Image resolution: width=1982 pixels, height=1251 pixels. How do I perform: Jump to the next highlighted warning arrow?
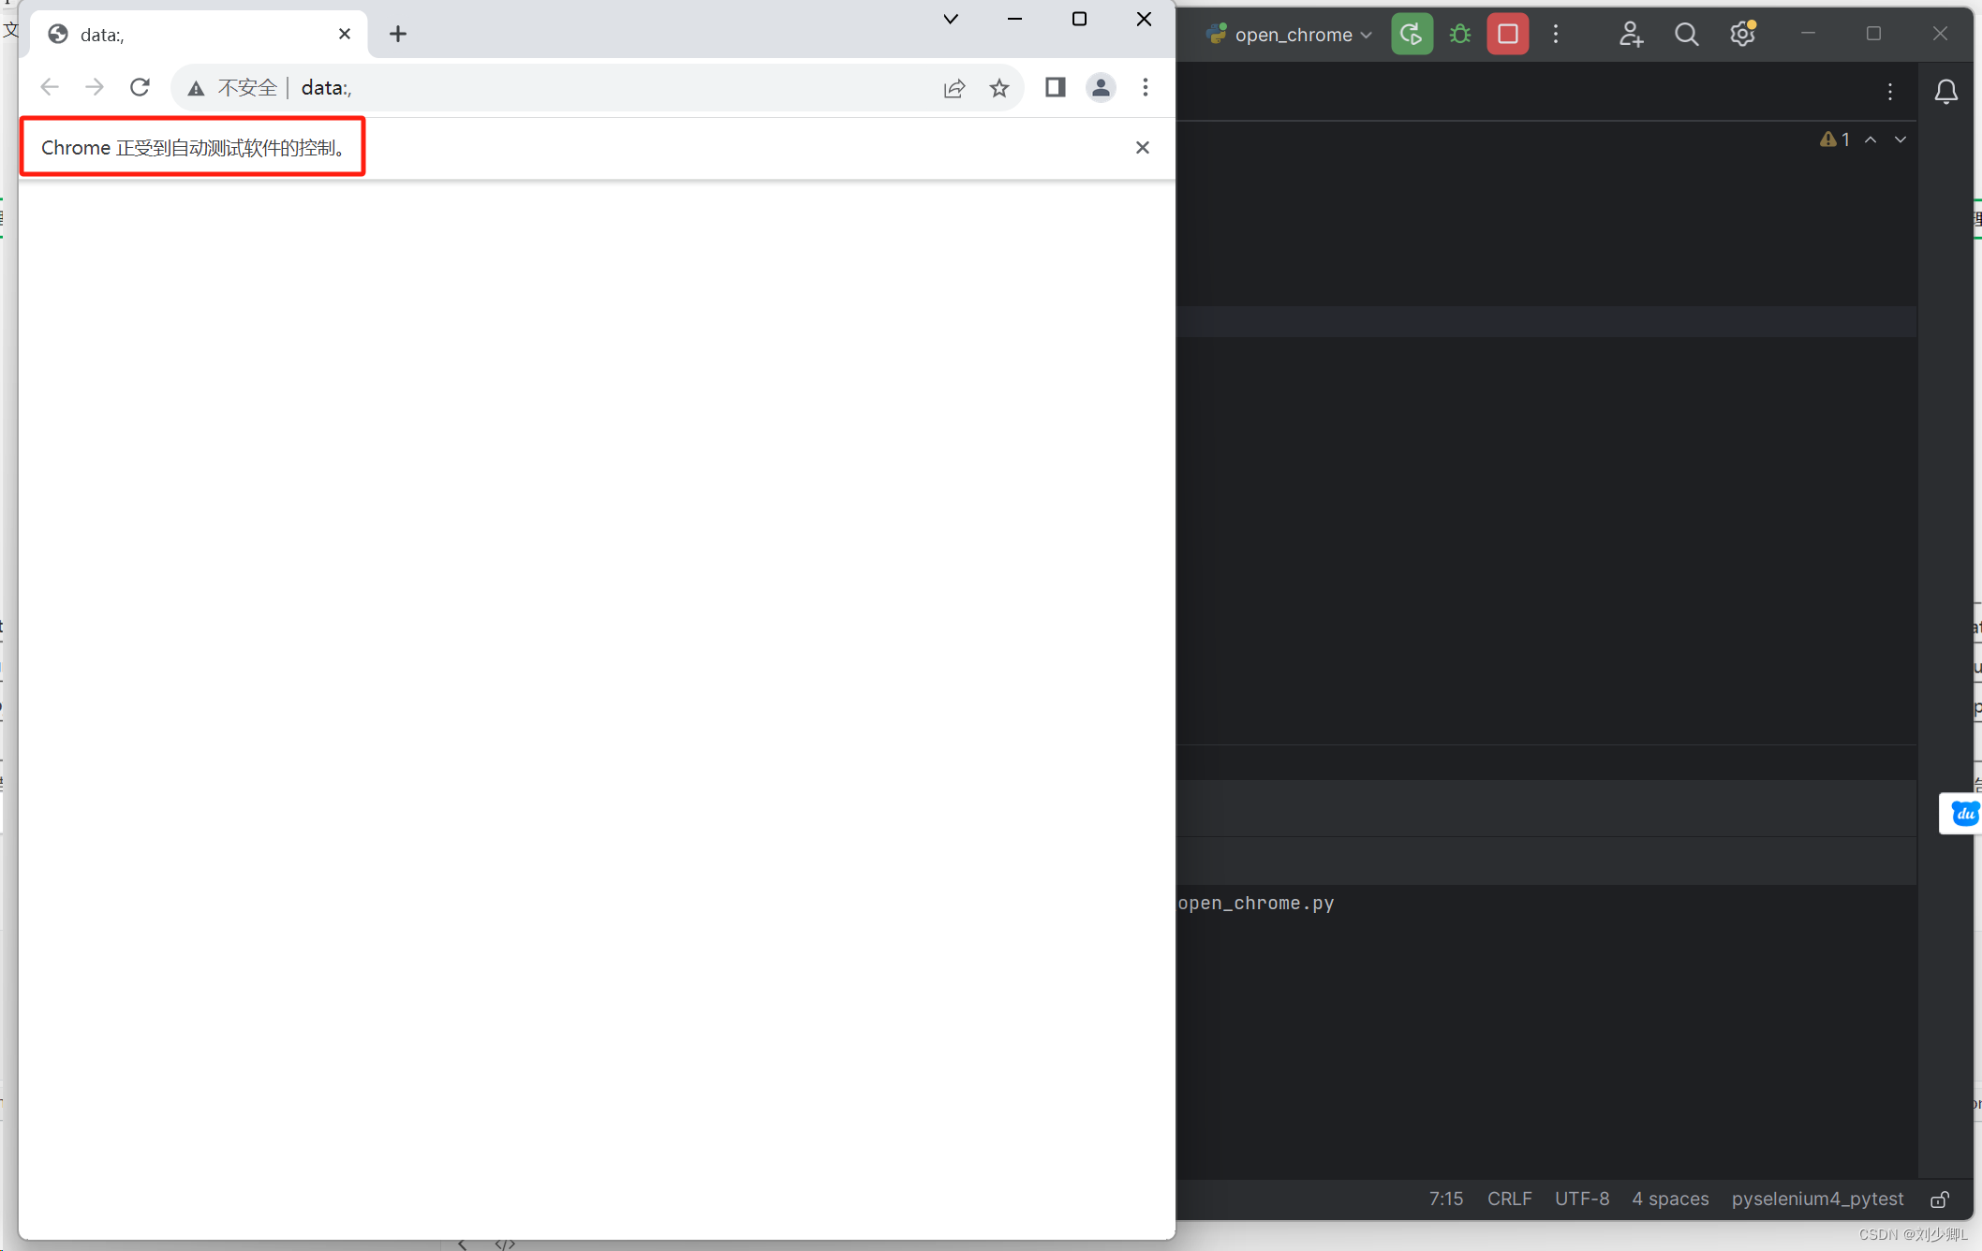pos(1900,140)
